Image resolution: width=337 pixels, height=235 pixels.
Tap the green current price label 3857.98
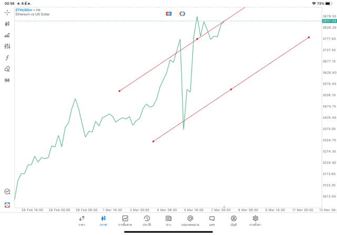click(x=329, y=21)
